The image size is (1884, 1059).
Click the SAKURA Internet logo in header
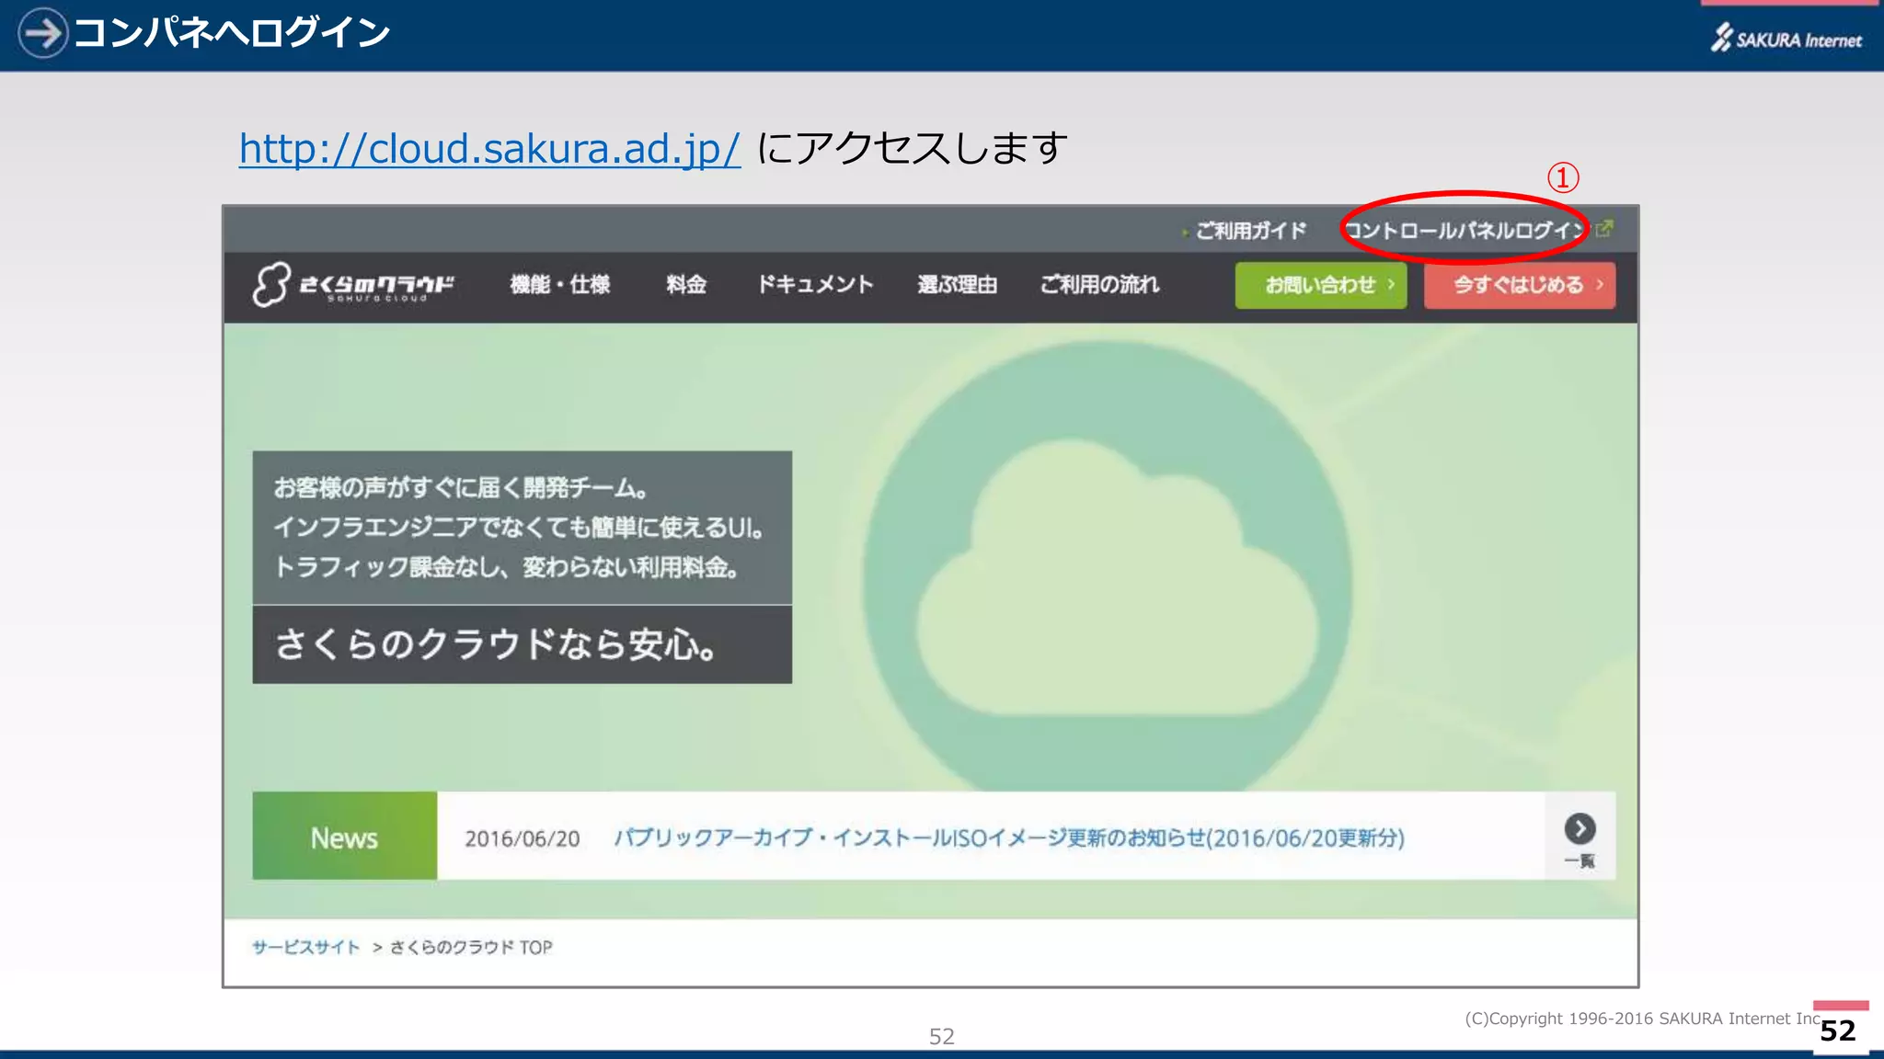pos(1786,39)
